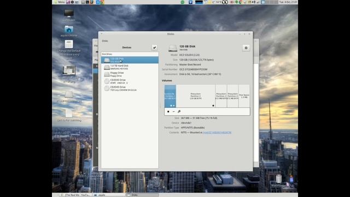This screenshot has height=197, width=350.
Task: Open the Computer desktop icon
Action: pos(69,15)
